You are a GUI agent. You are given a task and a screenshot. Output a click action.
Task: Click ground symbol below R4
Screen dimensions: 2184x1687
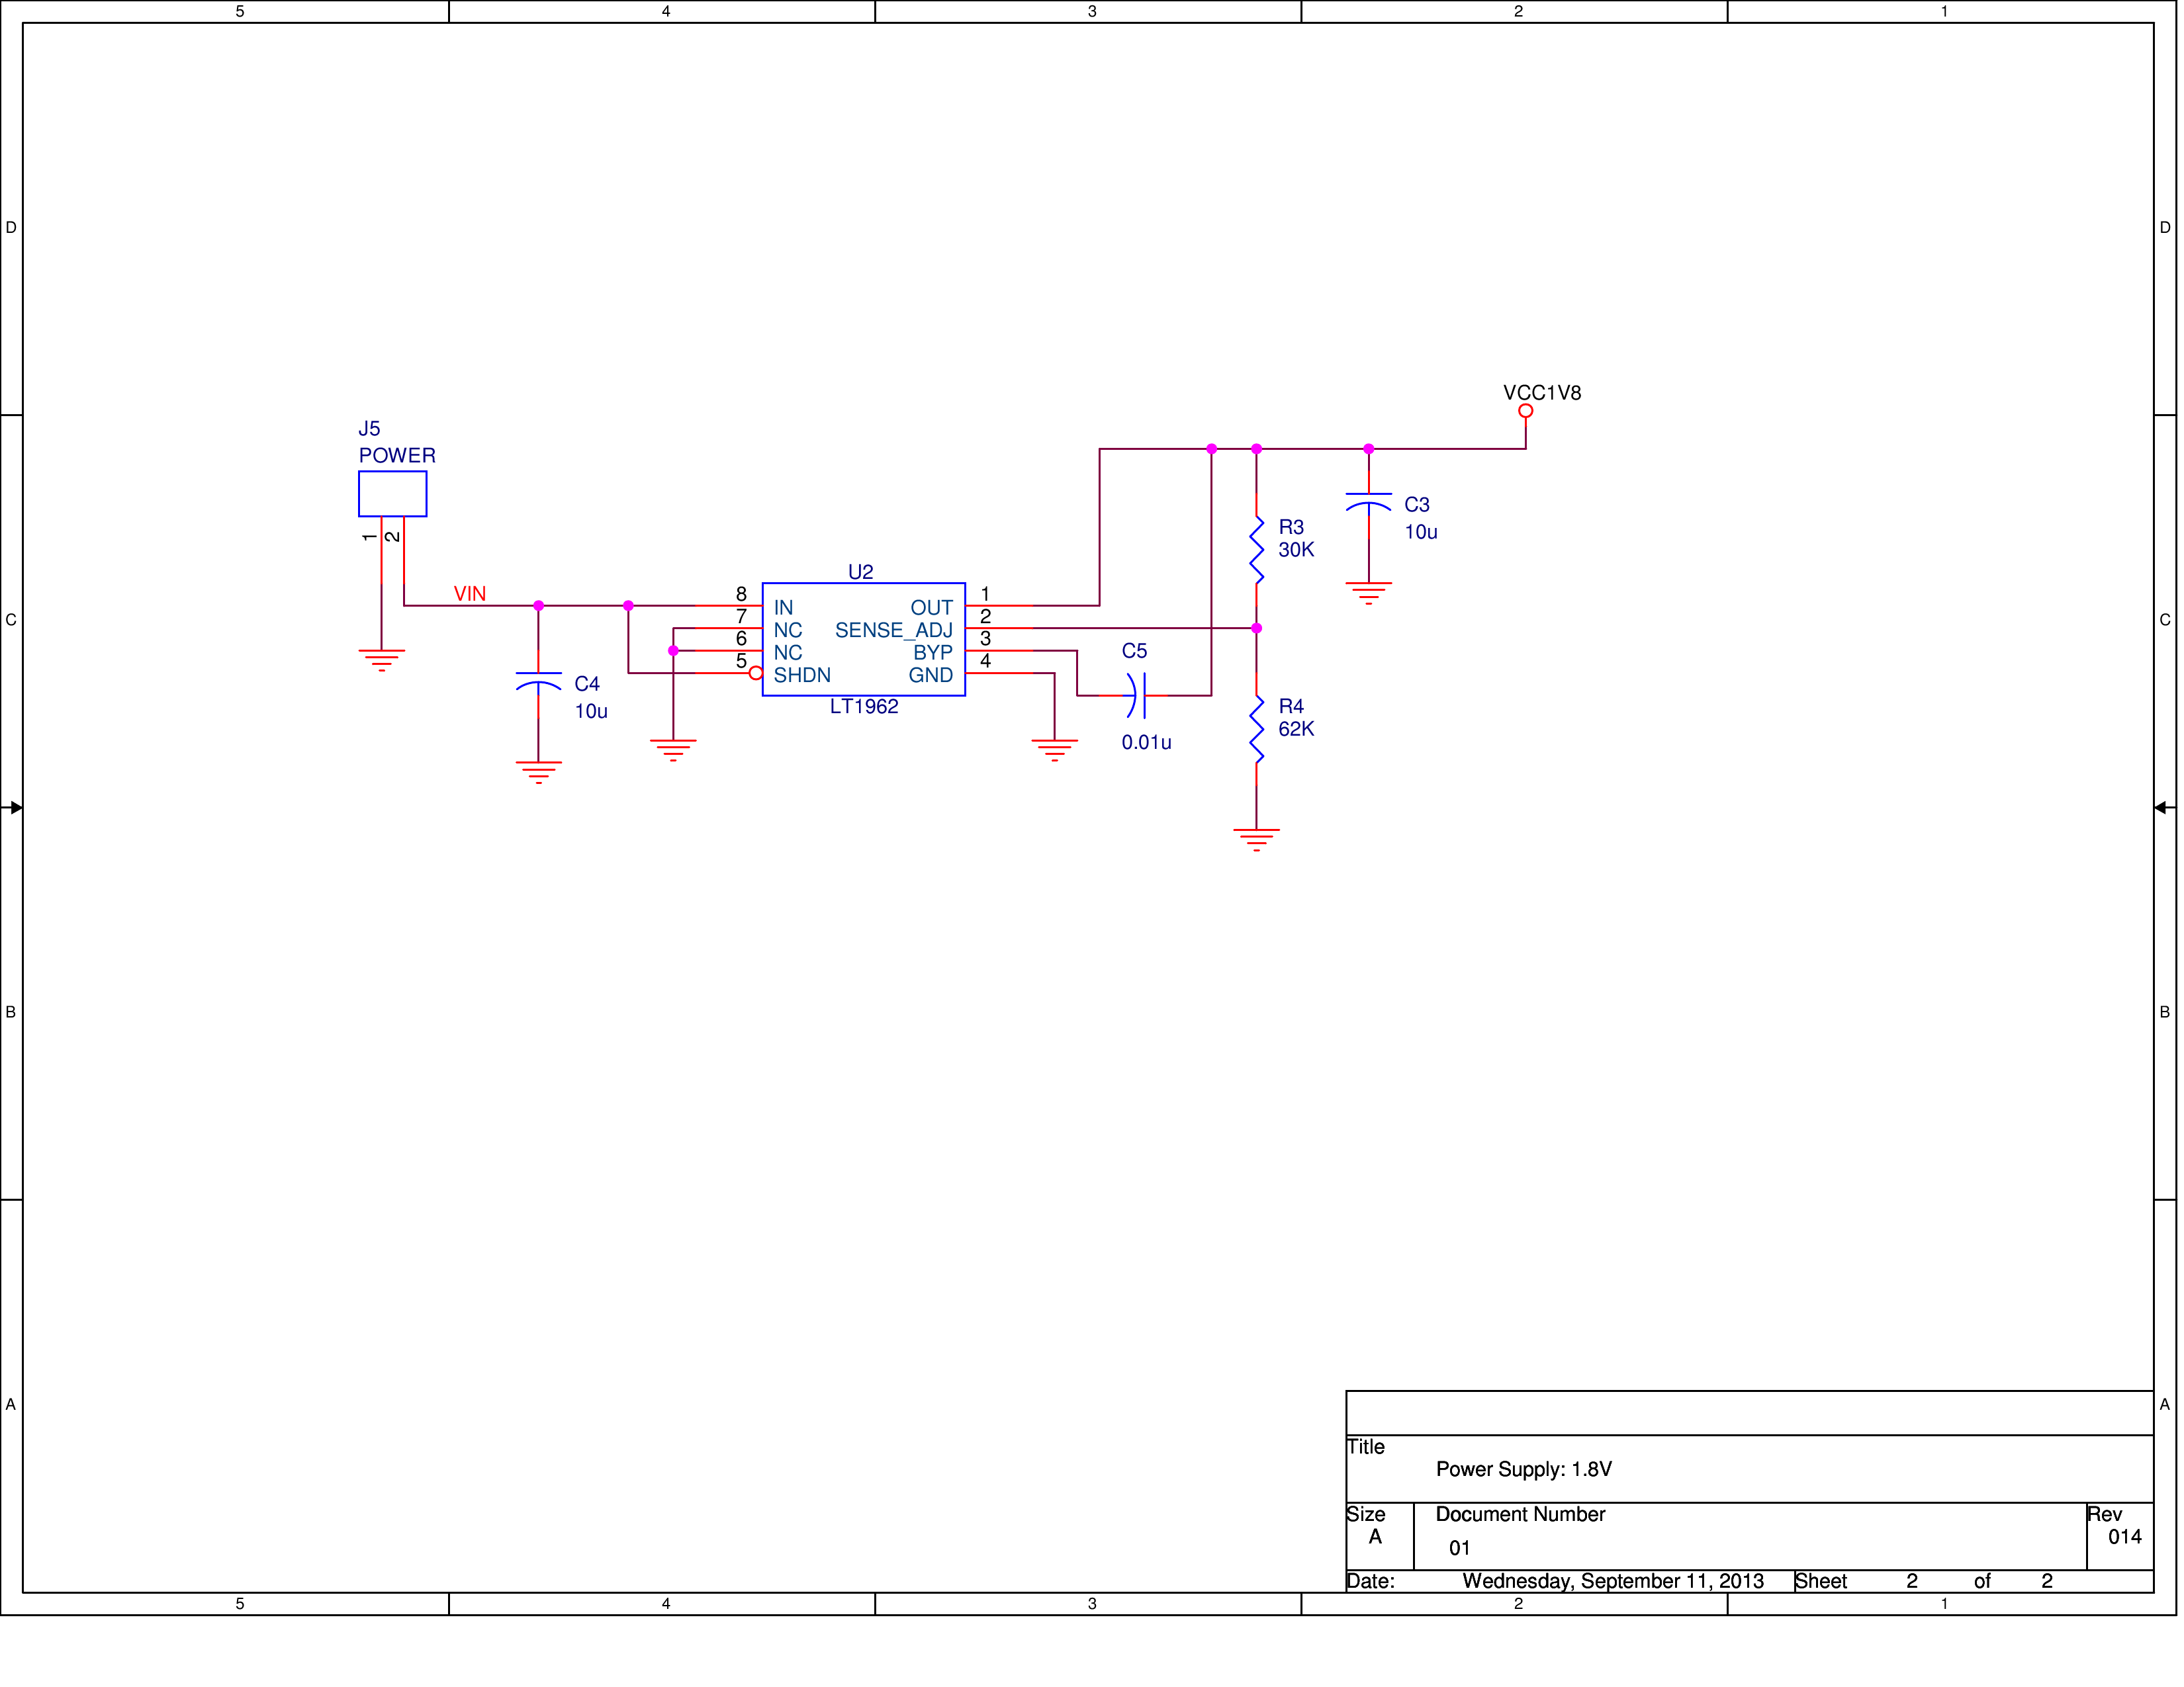(x=1256, y=838)
